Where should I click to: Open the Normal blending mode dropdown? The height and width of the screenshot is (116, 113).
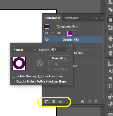pos(25,50)
